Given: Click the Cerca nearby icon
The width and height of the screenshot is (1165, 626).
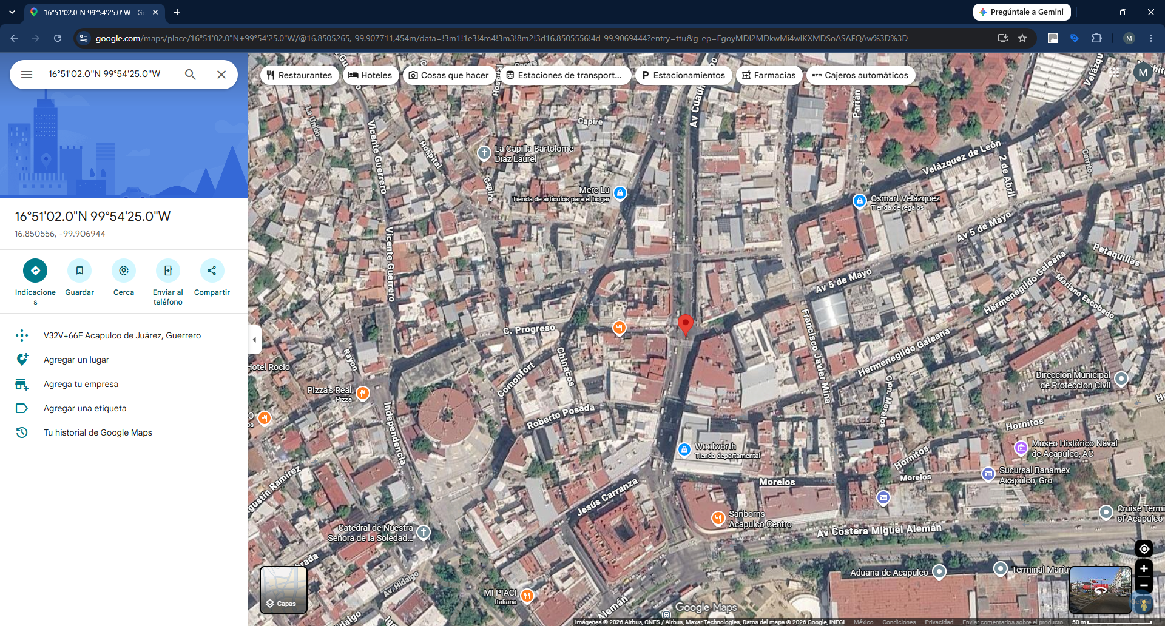Looking at the screenshot, I should 124,271.
